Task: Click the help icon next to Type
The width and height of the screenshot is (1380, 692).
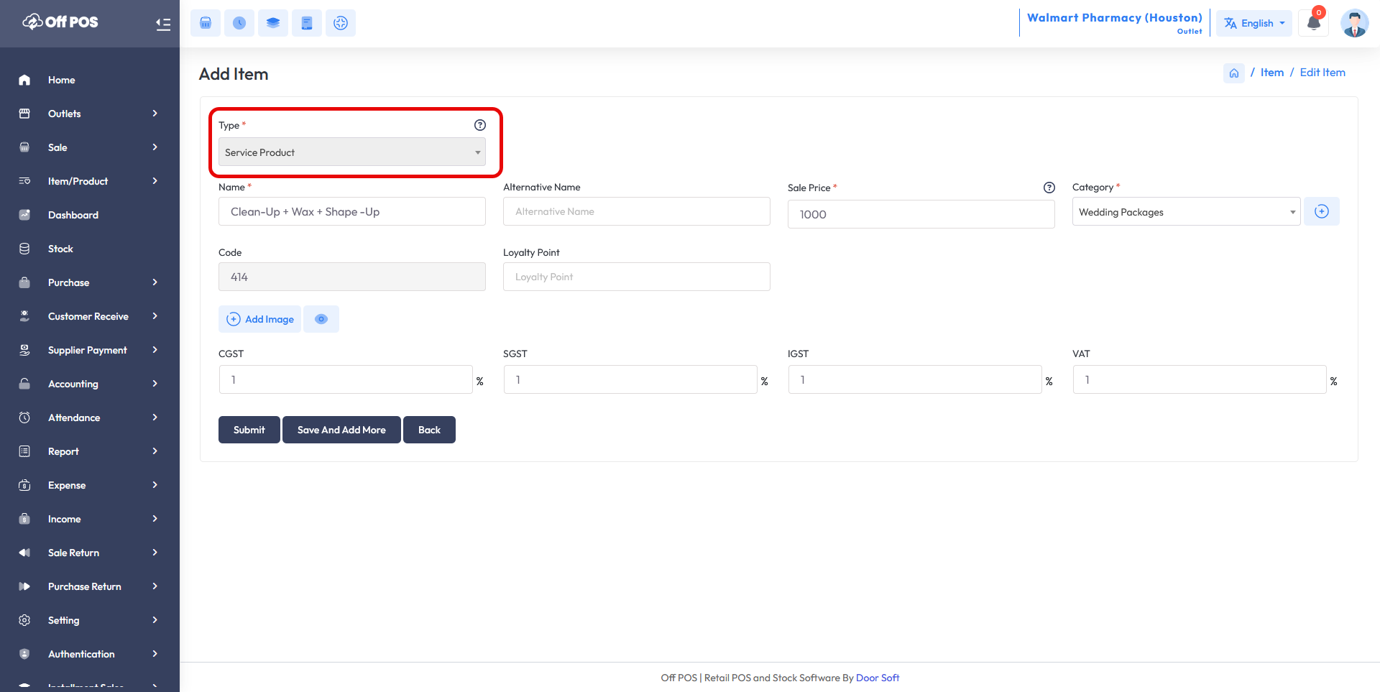Action: click(480, 125)
